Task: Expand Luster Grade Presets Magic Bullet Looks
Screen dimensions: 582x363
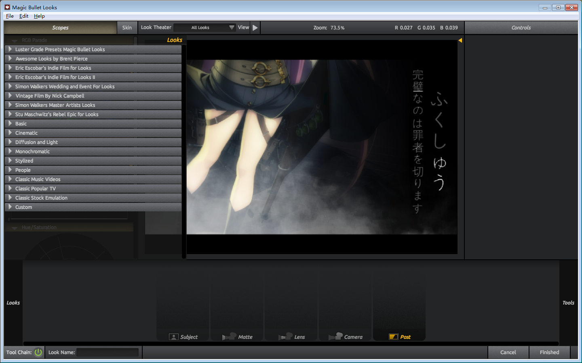Action: (x=93, y=49)
